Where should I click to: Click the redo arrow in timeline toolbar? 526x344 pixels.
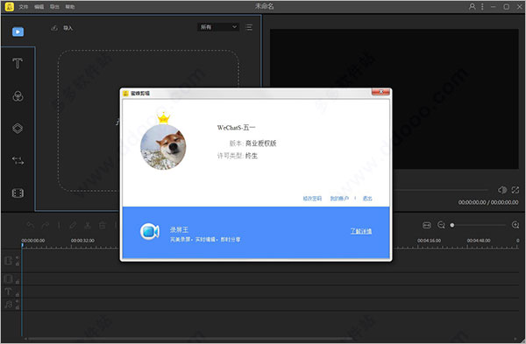tap(45, 225)
